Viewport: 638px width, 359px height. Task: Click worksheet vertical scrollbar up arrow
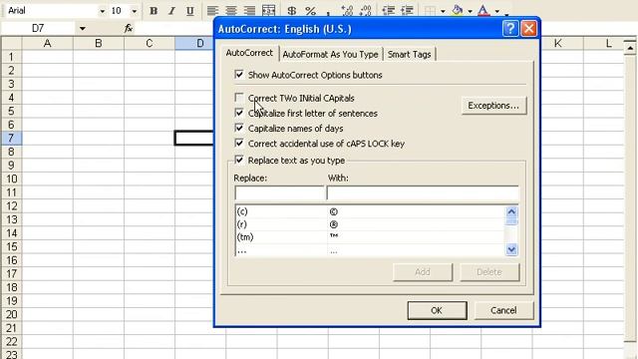click(x=630, y=48)
